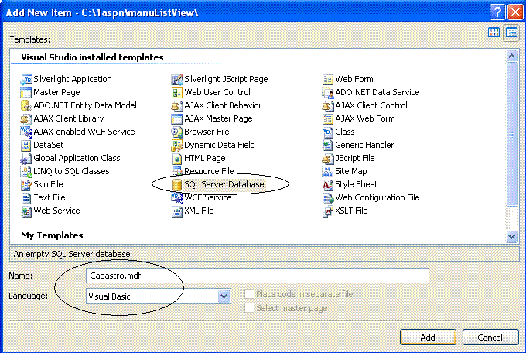Open the Language dropdown arrow
Screen dimensions: 526x353
coord(224,296)
